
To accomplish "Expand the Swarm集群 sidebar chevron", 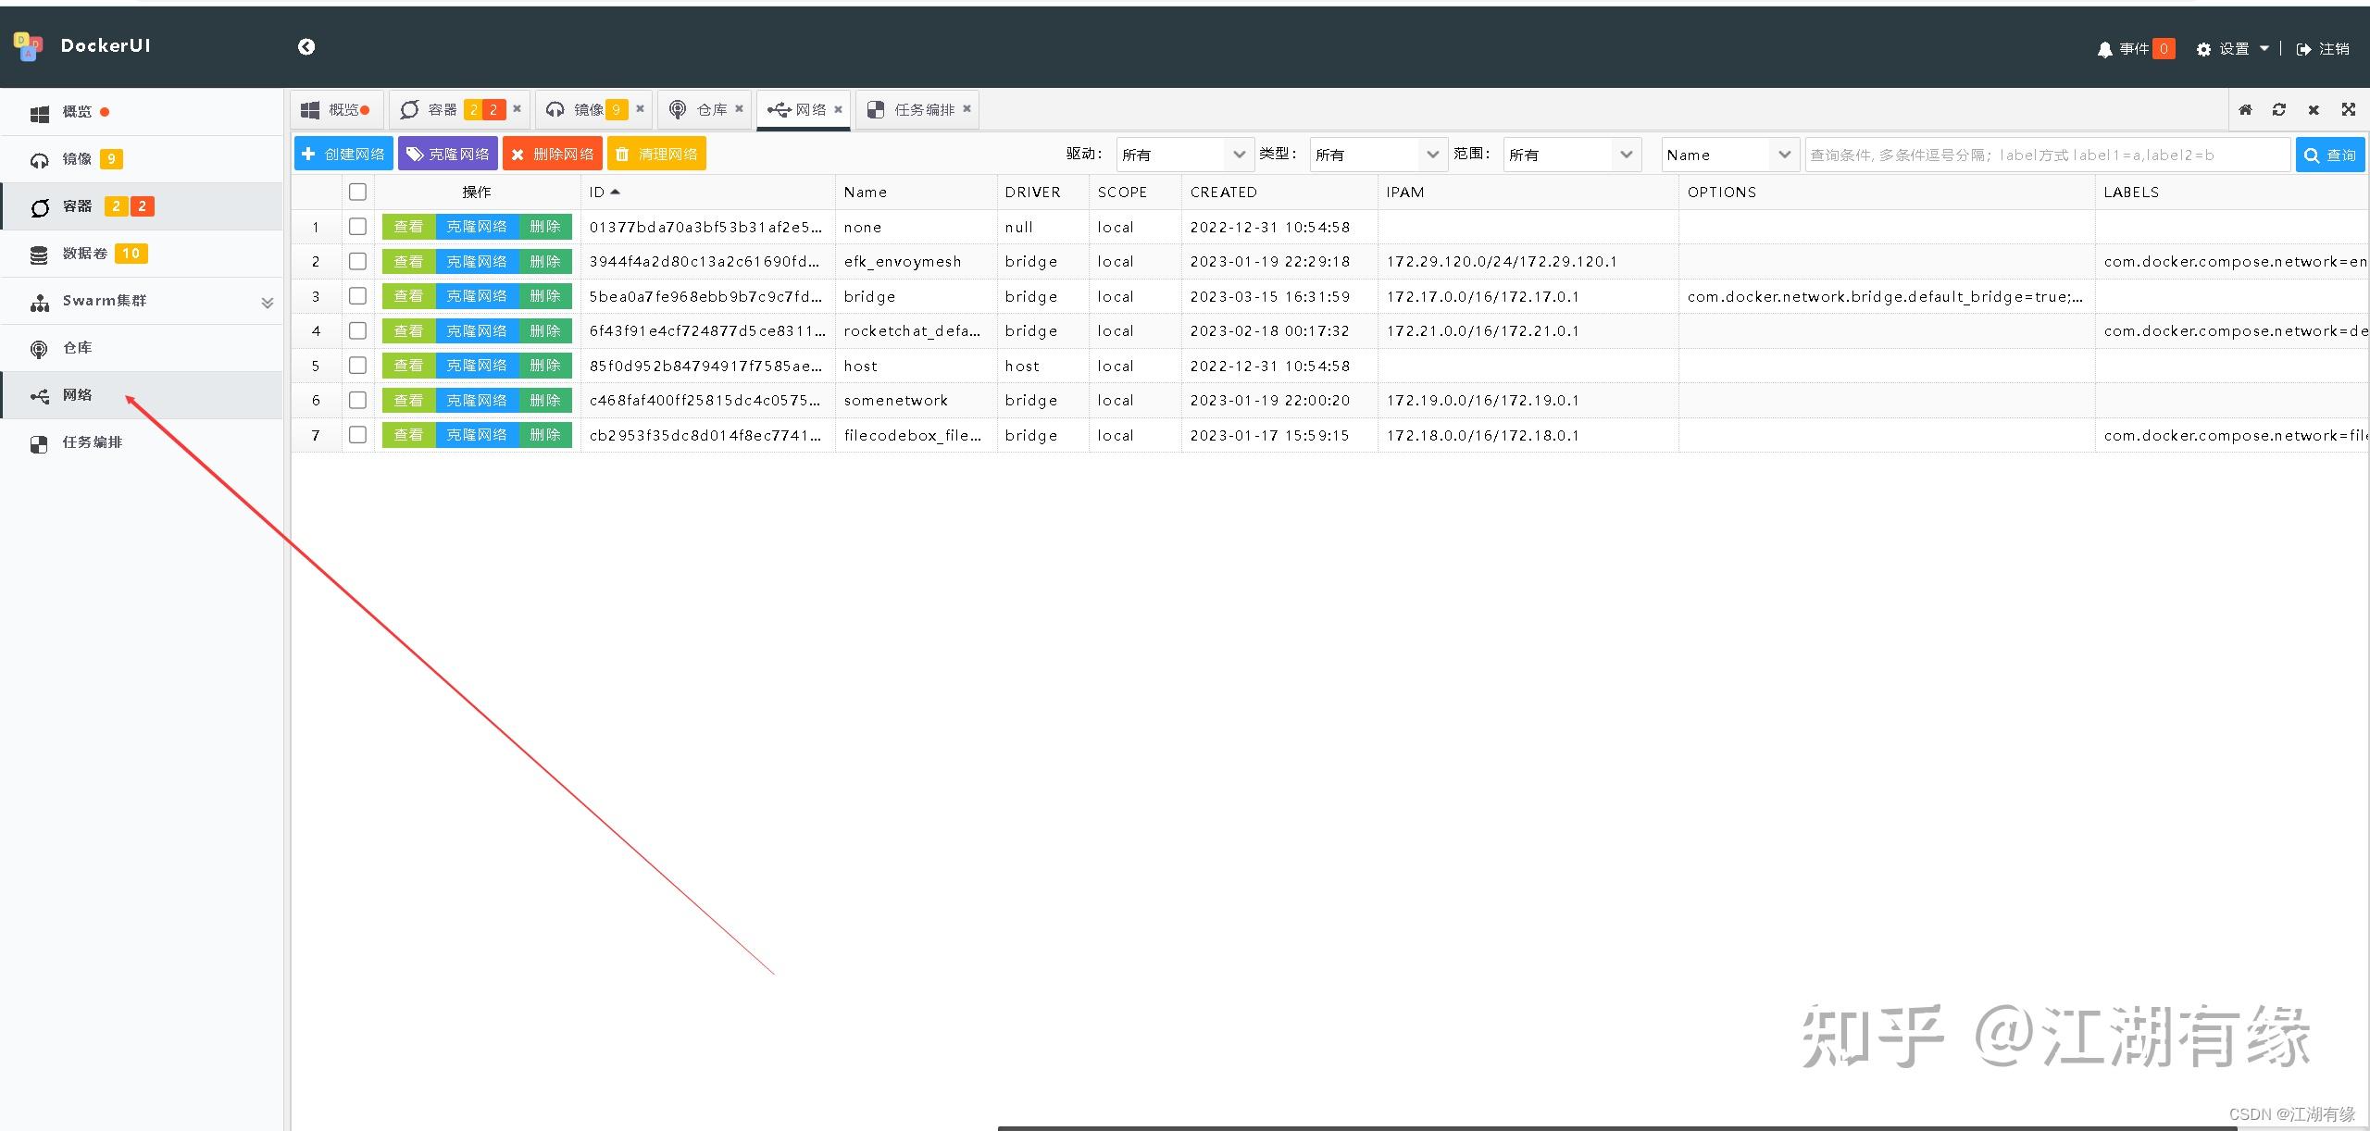I will pyautogui.click(x=267, y=302).
